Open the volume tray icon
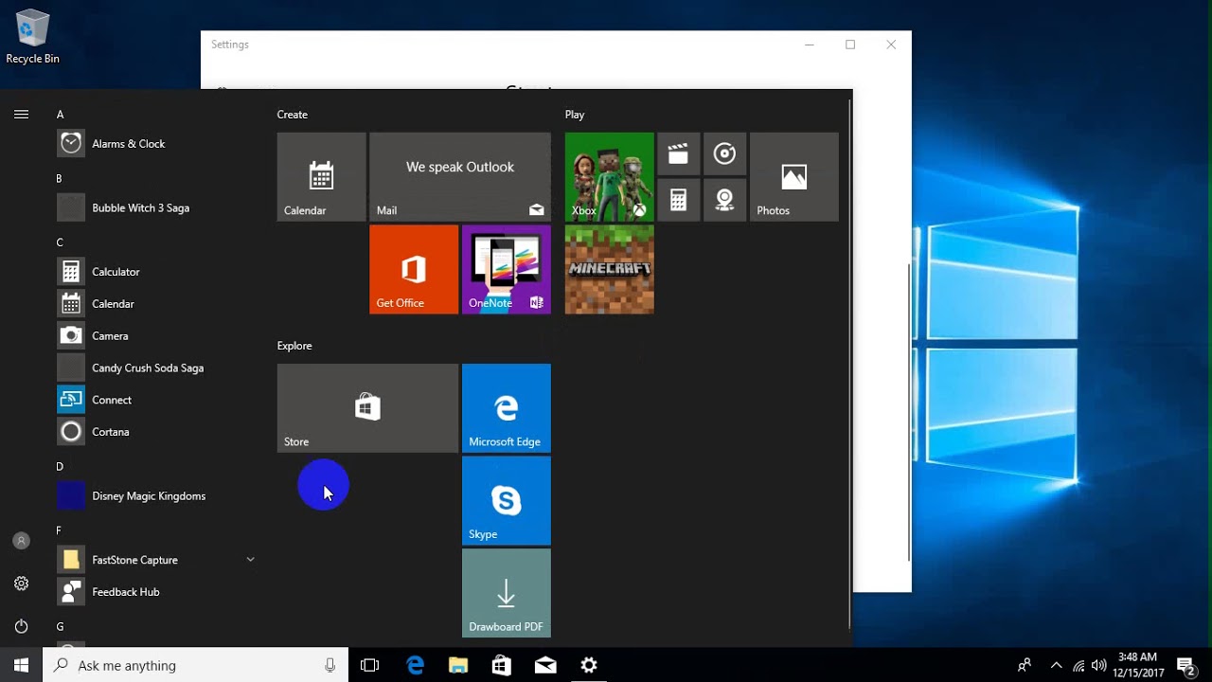The height and width of the screenshot is (682, 1212). point(1099,665)
